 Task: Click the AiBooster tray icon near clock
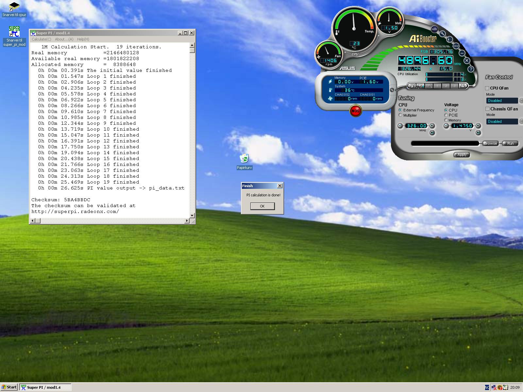(x=506, y=387)
